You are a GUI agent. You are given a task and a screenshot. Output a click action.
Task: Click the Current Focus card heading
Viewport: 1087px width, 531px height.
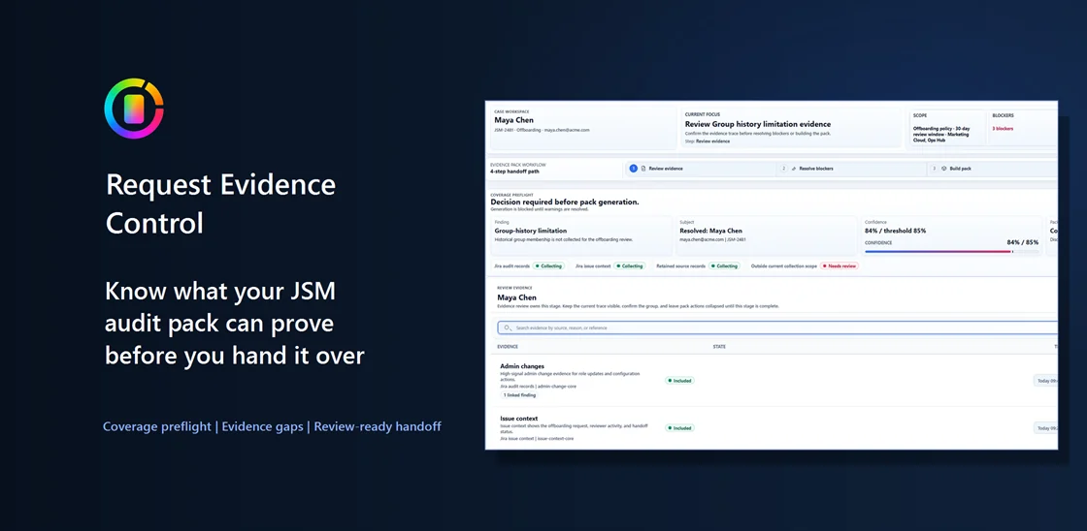(757, 124)
